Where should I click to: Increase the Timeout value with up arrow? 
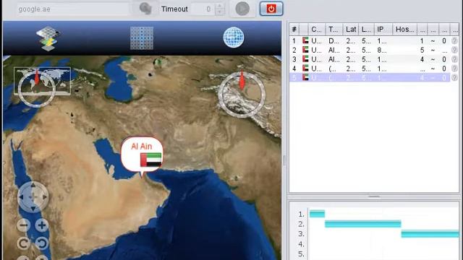(x=219, y=6)
